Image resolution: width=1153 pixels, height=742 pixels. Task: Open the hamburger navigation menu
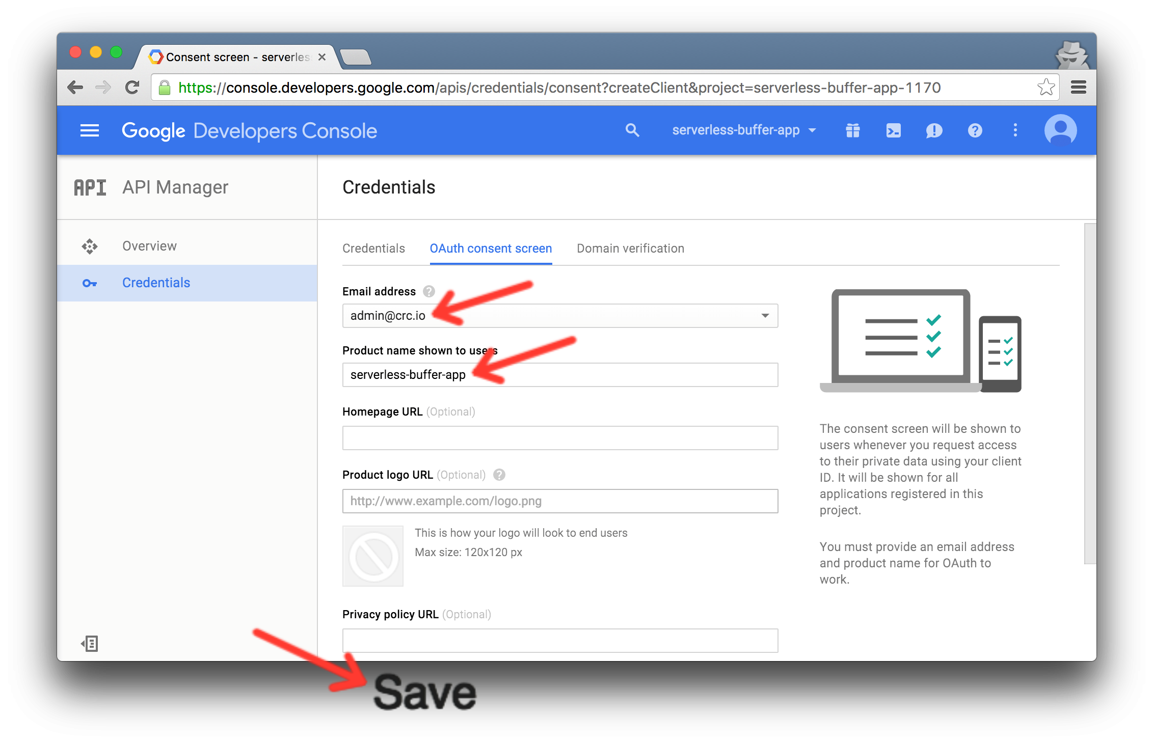tap(90, 131)
